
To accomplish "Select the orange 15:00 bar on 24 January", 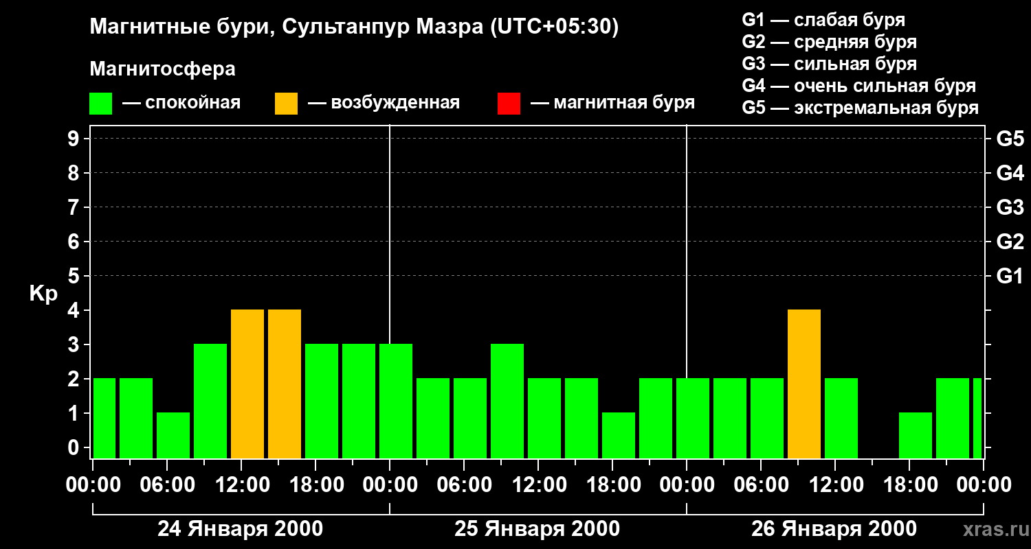I will [x=285, y=384].
